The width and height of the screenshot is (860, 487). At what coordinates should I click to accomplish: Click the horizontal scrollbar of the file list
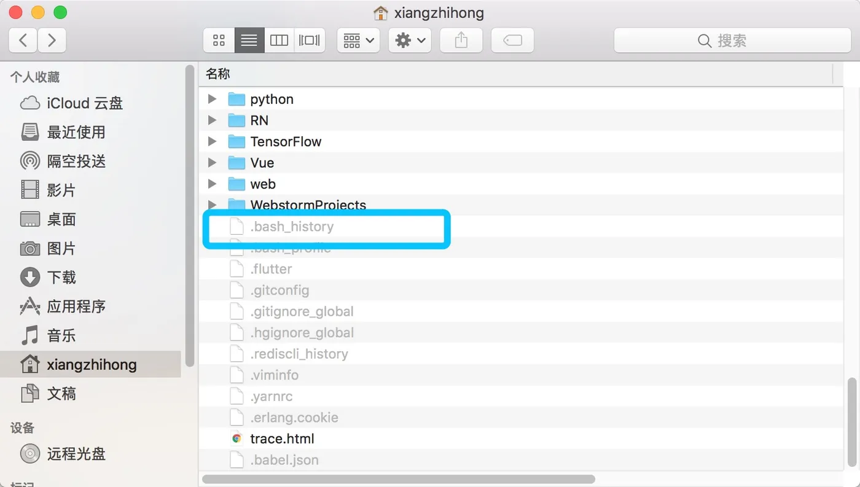pyautogui.click(x=398, y=478)
